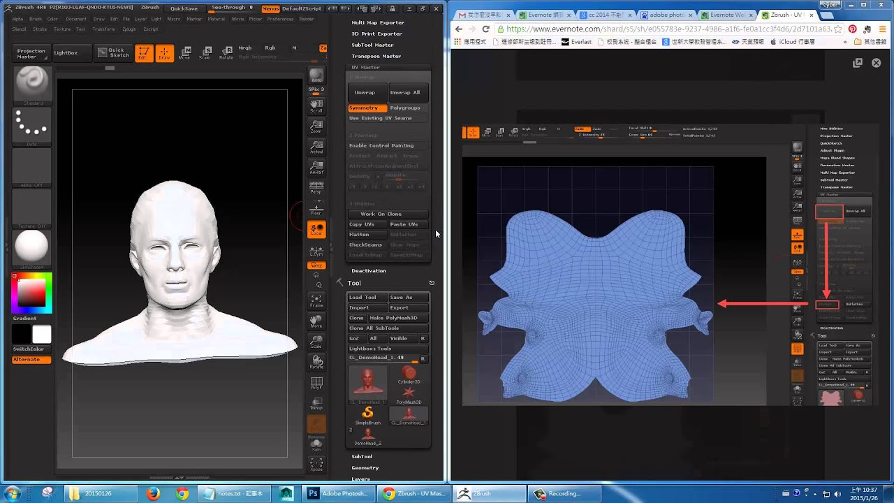Open the Projection Master dropdown
This screenshot has height=503, width=894.
point(31,52)
